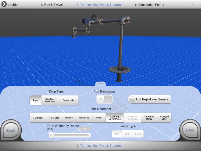Toggle the Add Breakaway switch

click(x=104, y=99)
